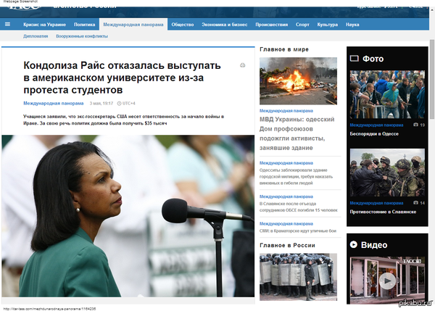
Task: Click the video icon in Видео header
Action: coord(354,245)
